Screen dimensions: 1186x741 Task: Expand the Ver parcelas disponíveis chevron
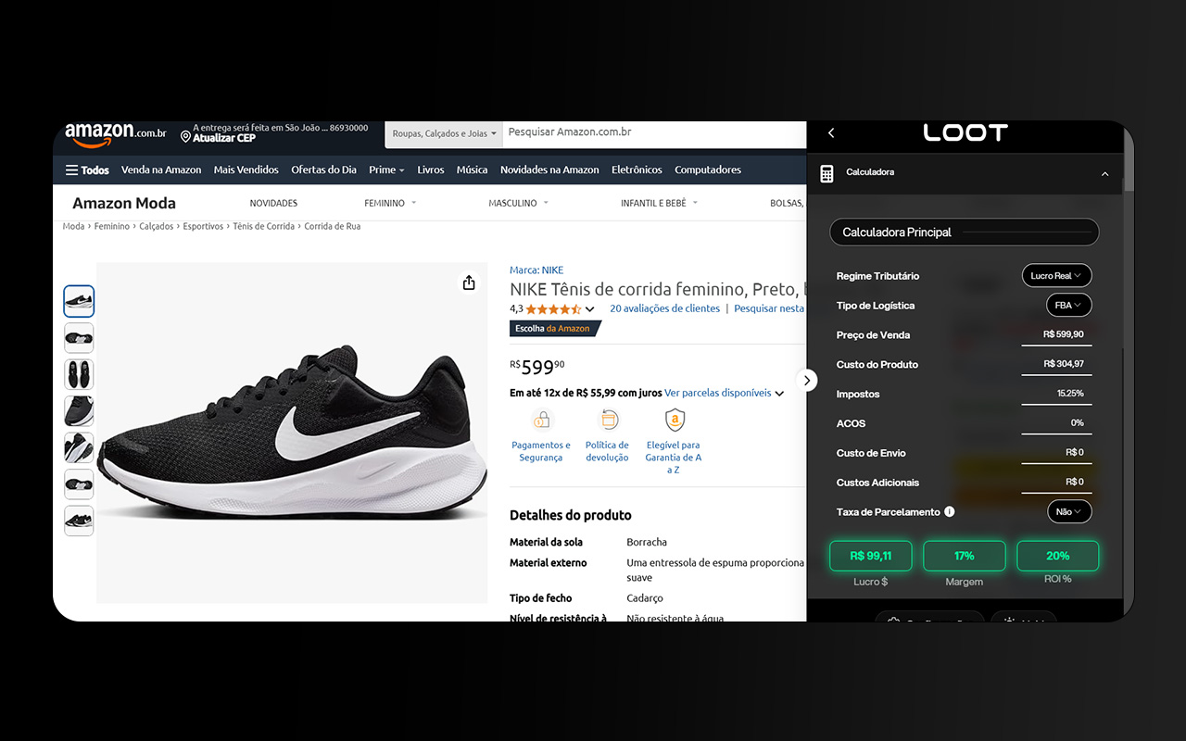click(x=779, y=394)
